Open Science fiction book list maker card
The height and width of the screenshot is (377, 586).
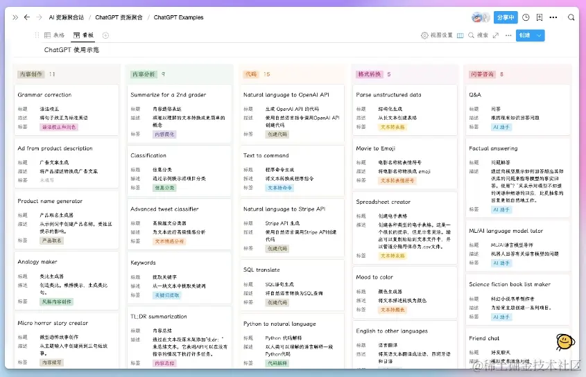(518, 299)
